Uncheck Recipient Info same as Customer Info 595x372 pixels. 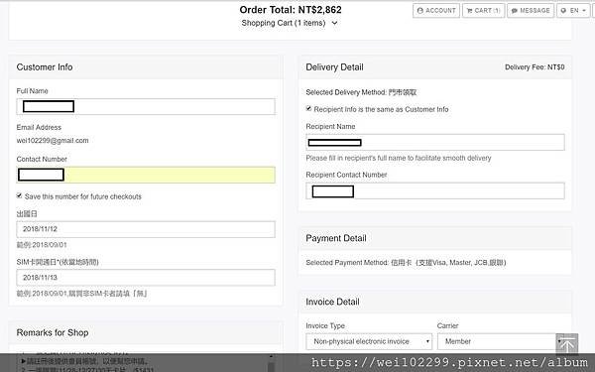[x=308, y=108]
